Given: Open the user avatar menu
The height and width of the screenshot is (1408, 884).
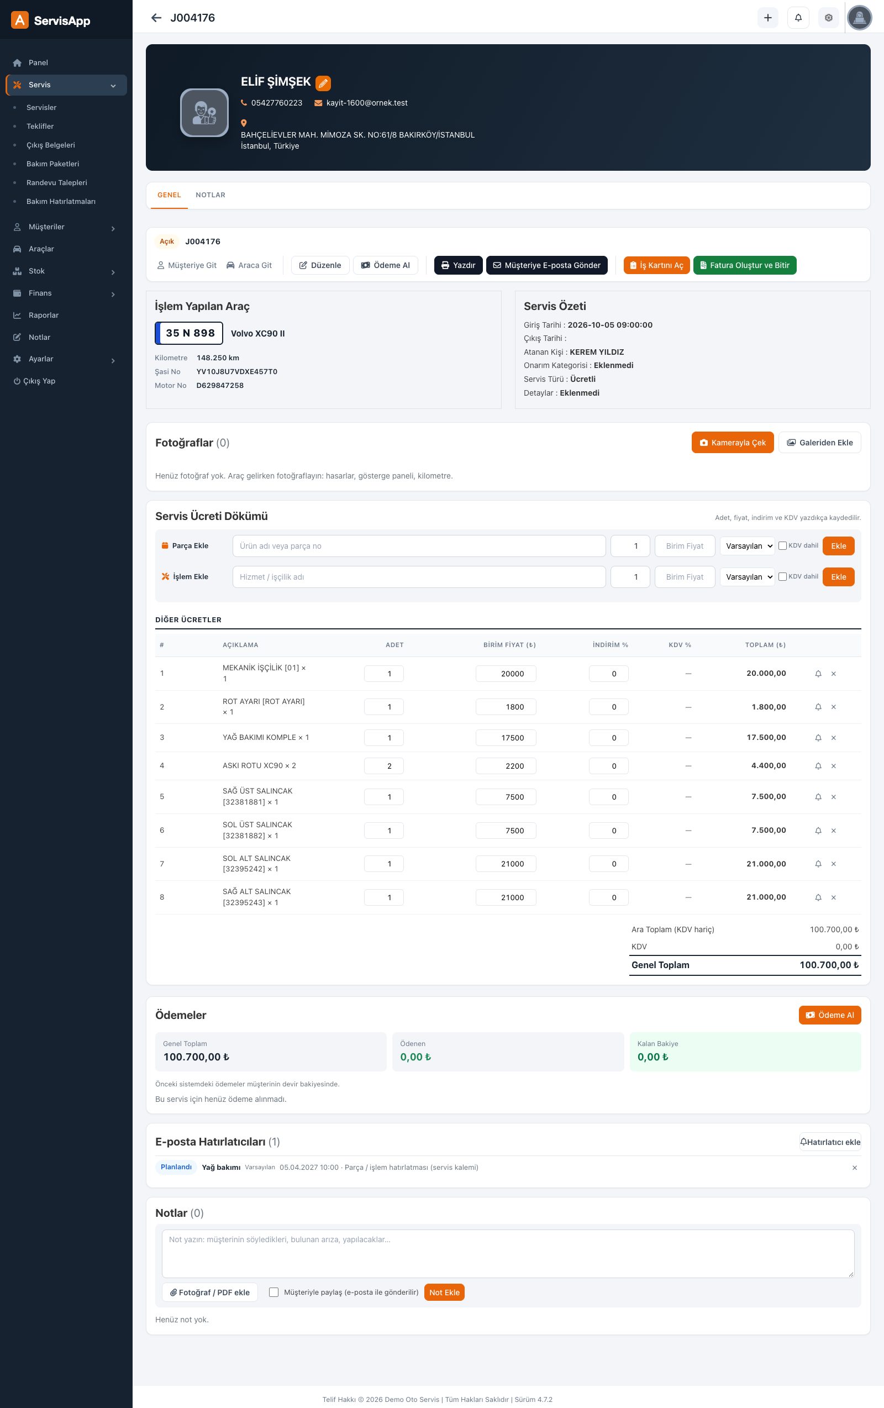Looking at the screenshot, I should pyautogui.click(x=859, y=18).
